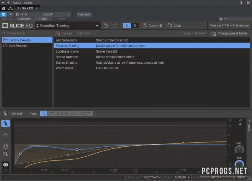Select the magnifier zoom tool
Screen dimensions: 252x181
click(x=5, y=154)
